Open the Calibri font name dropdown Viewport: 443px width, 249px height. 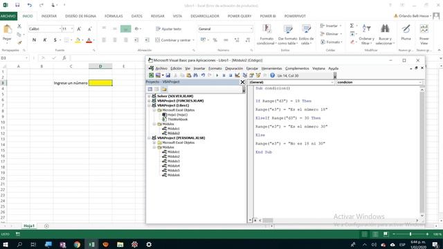60,29
